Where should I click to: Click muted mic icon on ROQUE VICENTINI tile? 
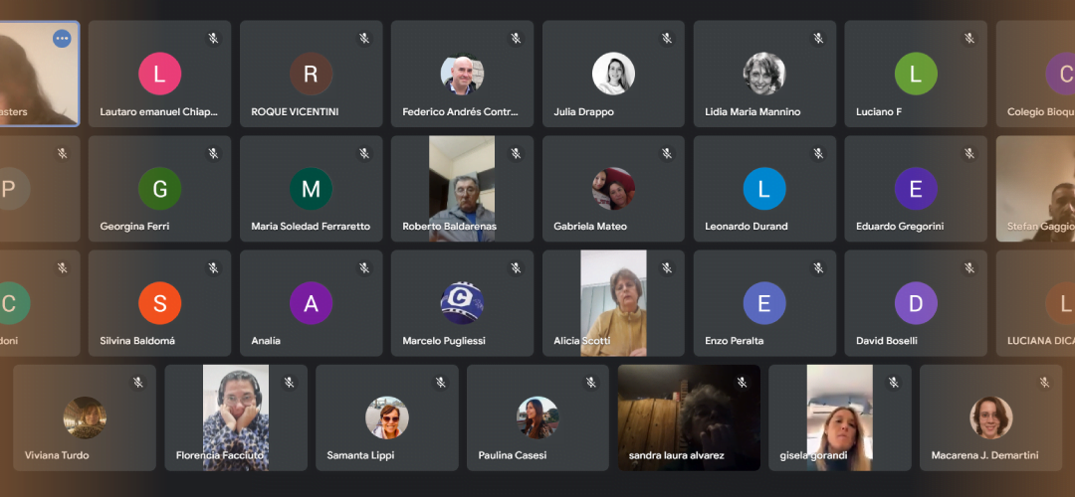coord(364,39)
